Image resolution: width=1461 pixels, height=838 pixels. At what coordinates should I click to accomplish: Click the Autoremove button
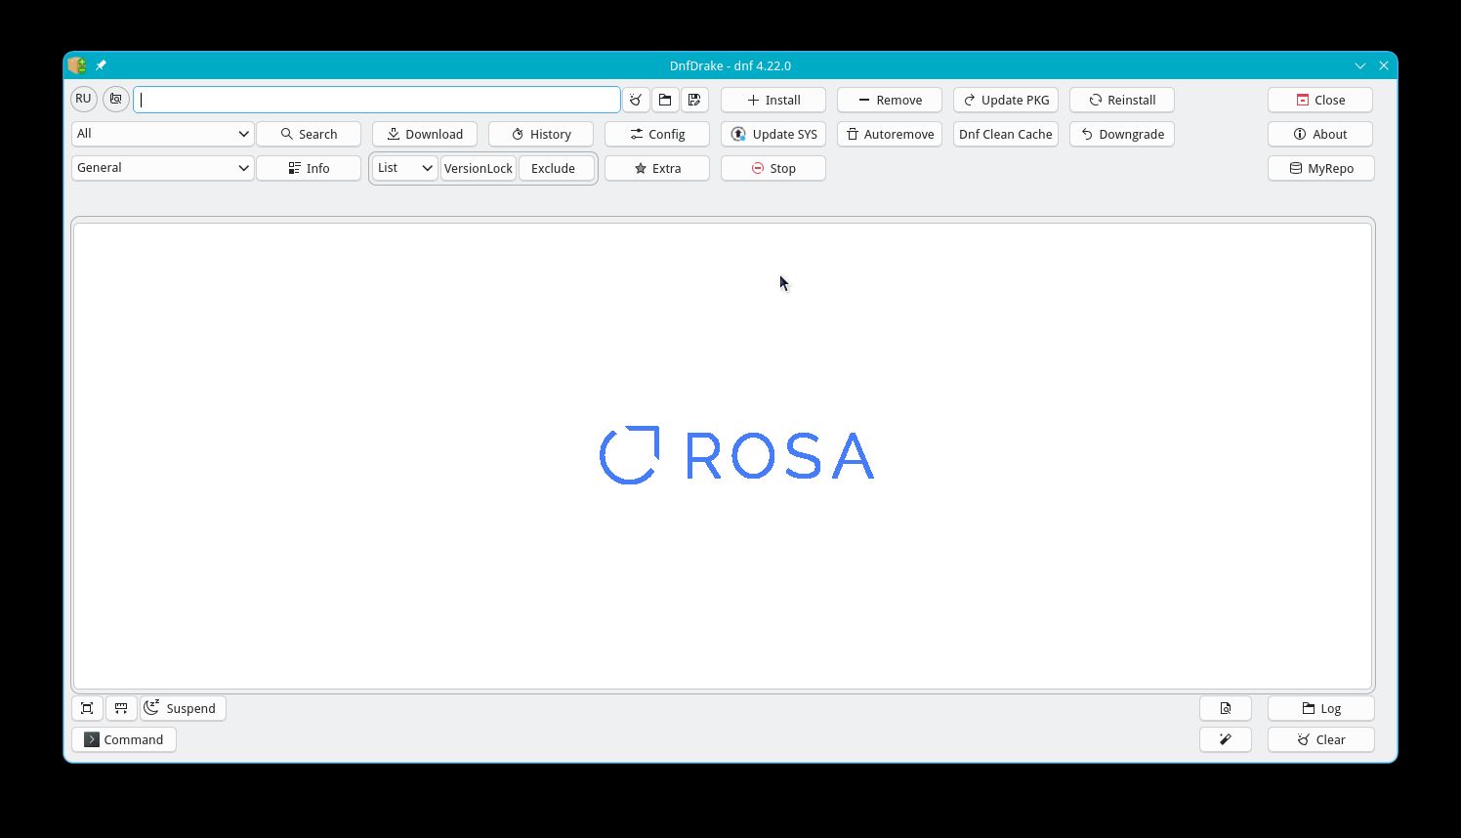coord(890,134)
